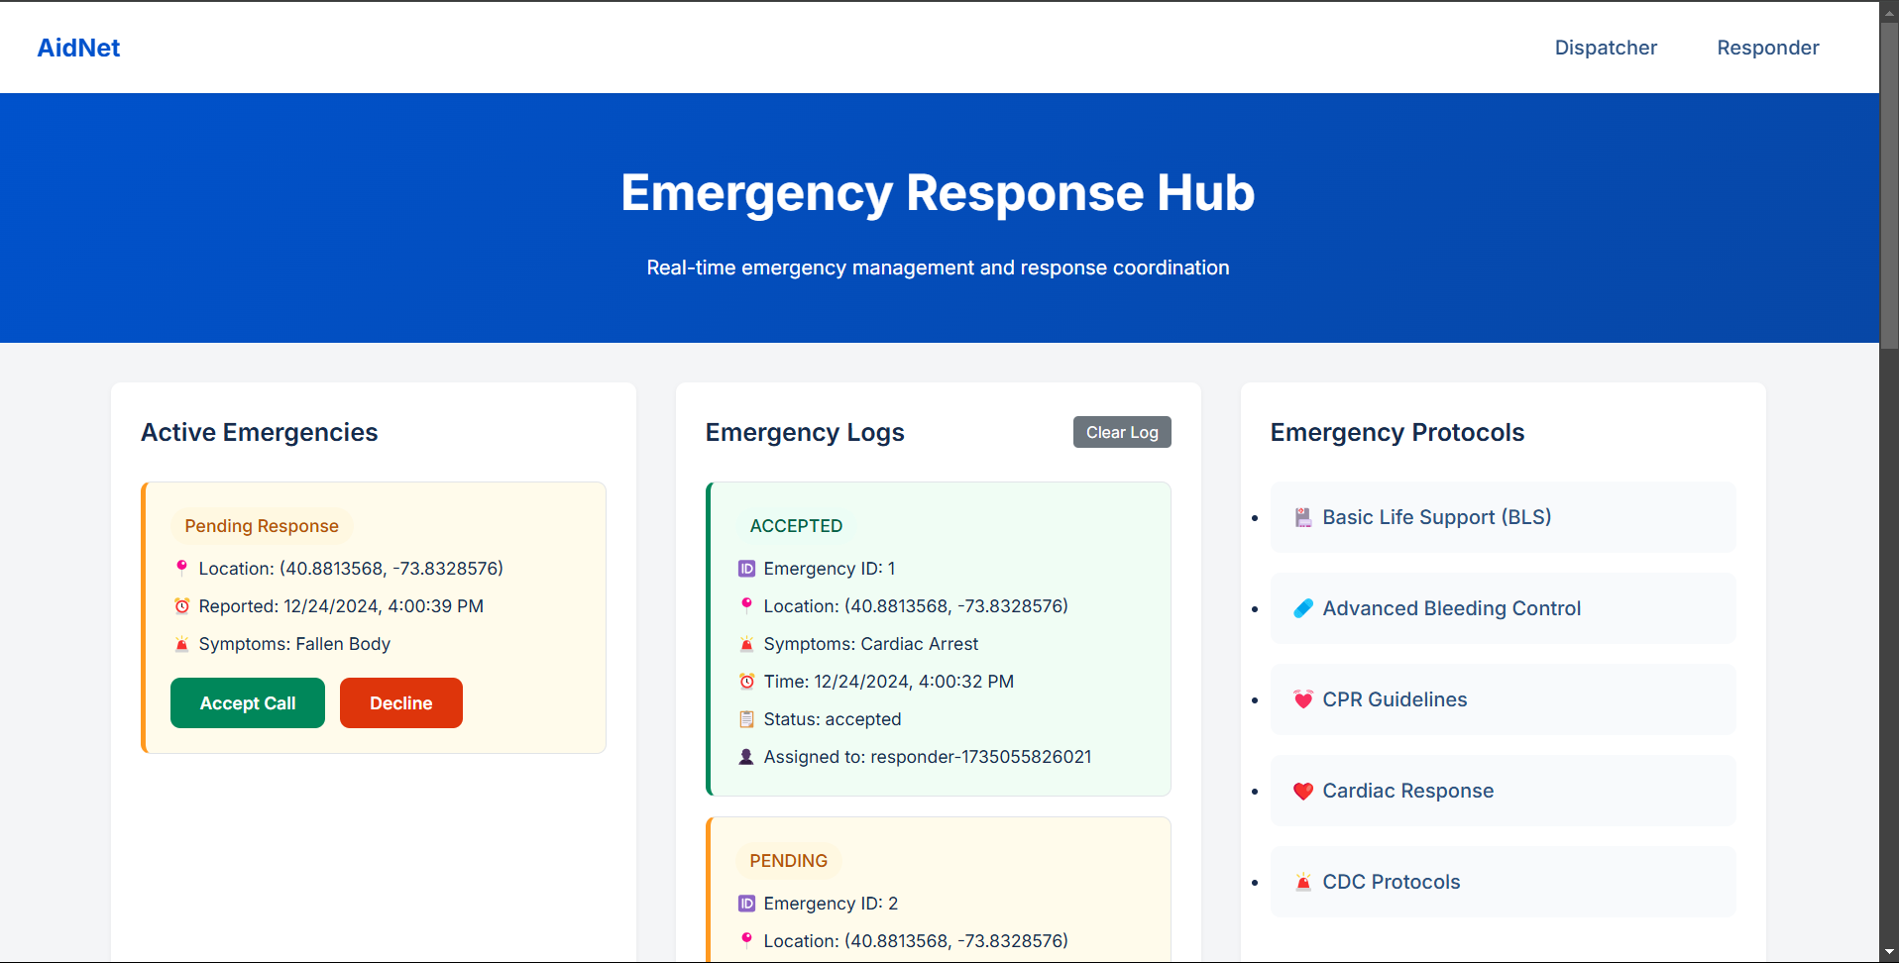The width and height of the screenshot is (1899, 963).
Task: Click the scrollbar down arrow
Action: tap(1889, 952)
